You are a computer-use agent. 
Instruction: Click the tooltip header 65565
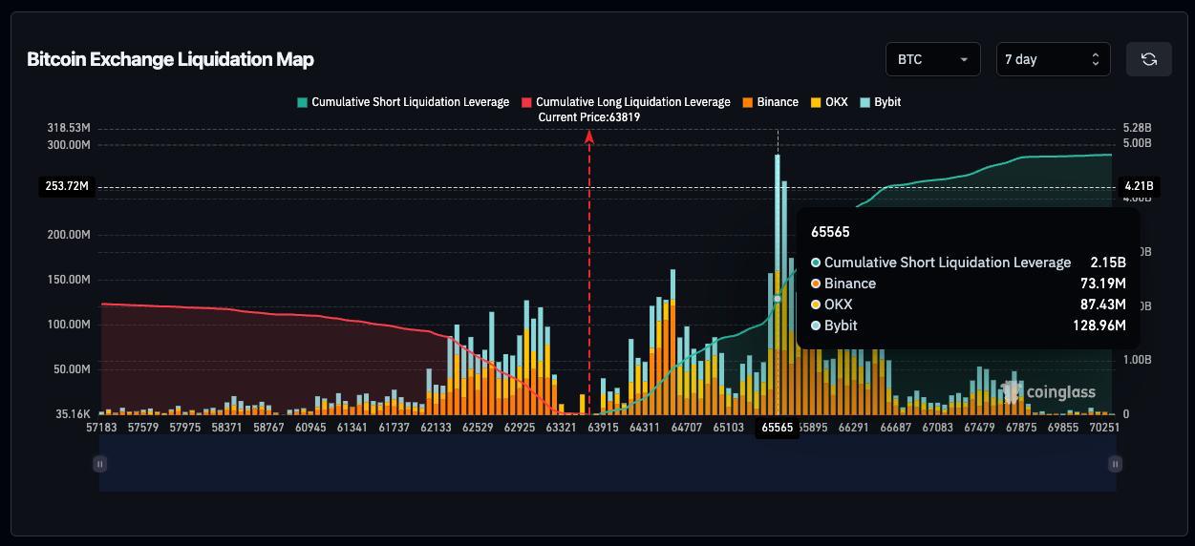(830, 232)
